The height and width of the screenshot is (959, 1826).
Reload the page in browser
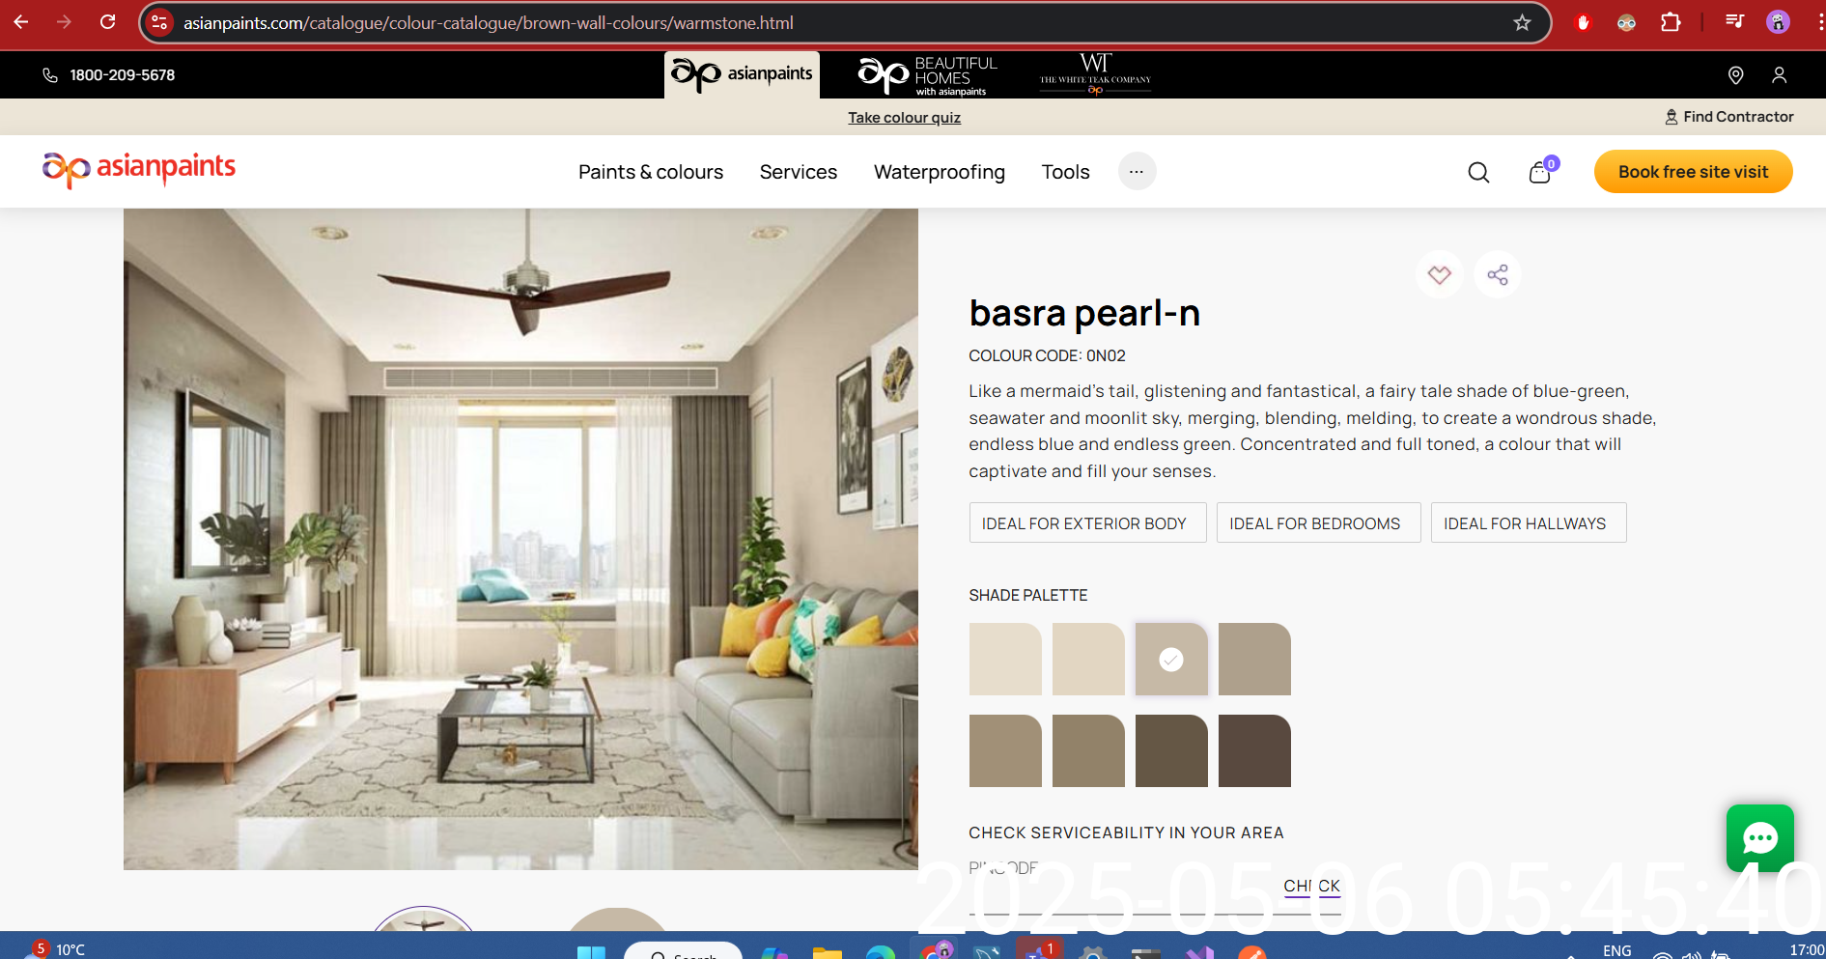pos(108,22)
